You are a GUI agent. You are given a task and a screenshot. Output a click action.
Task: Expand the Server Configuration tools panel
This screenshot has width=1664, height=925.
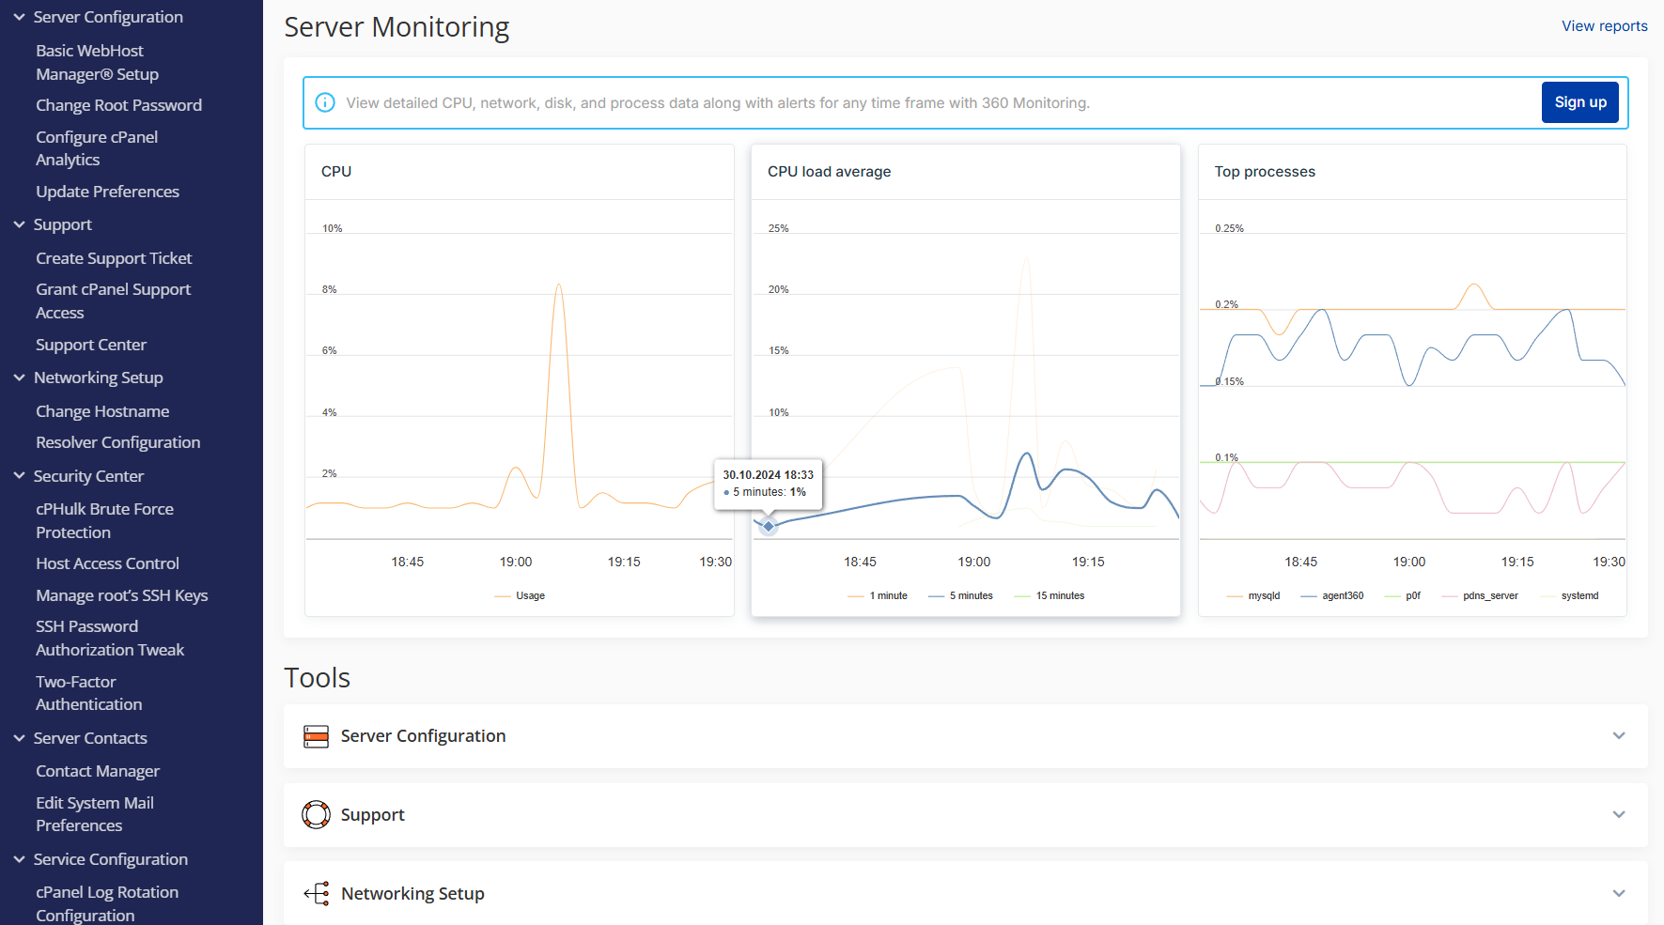click(x=1619, y=736)
